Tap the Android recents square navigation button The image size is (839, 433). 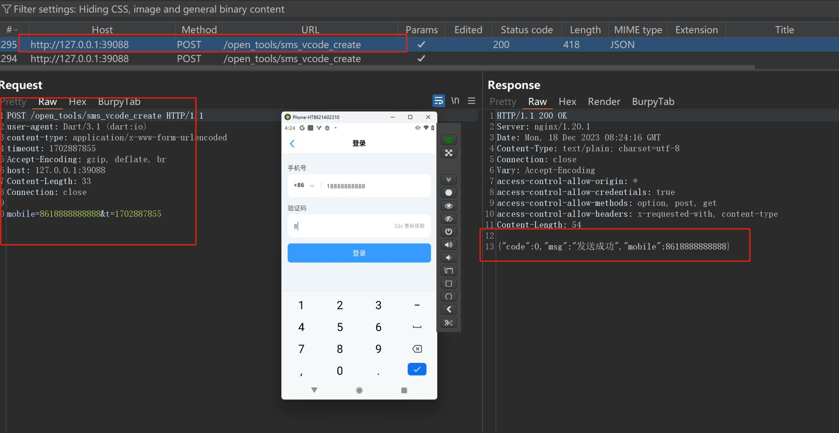click(x=404, y=390)
